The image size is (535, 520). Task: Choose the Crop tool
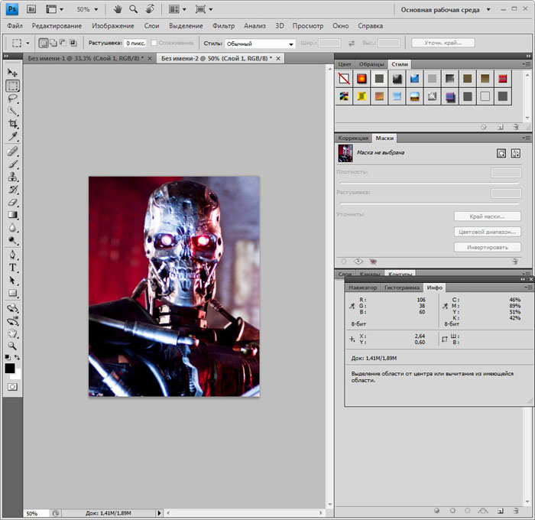point(12,124)
